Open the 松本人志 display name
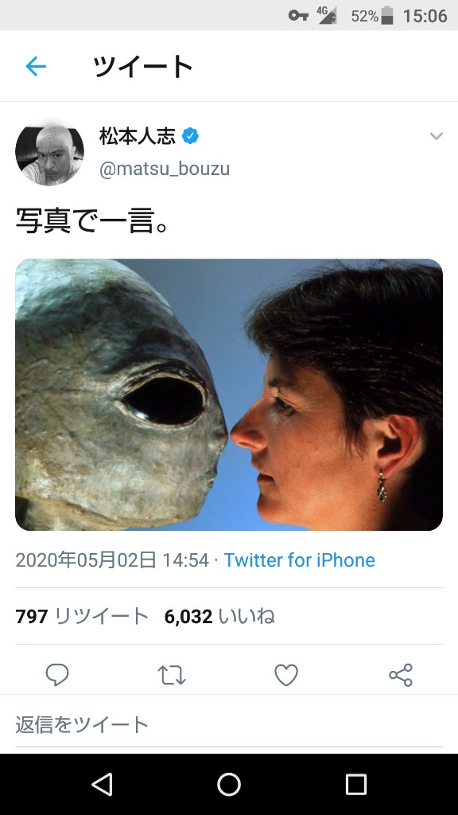The height and width of the screenshot is (815, 458). coord(138,135)
